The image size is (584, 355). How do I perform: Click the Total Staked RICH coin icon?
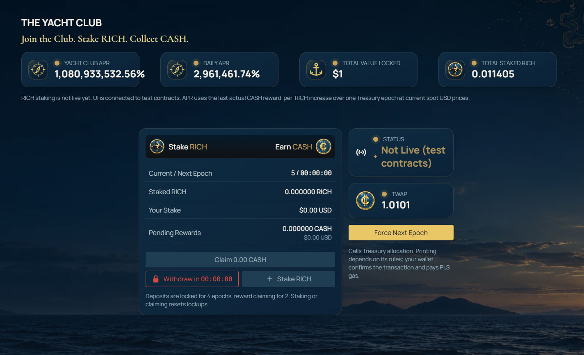455,70
